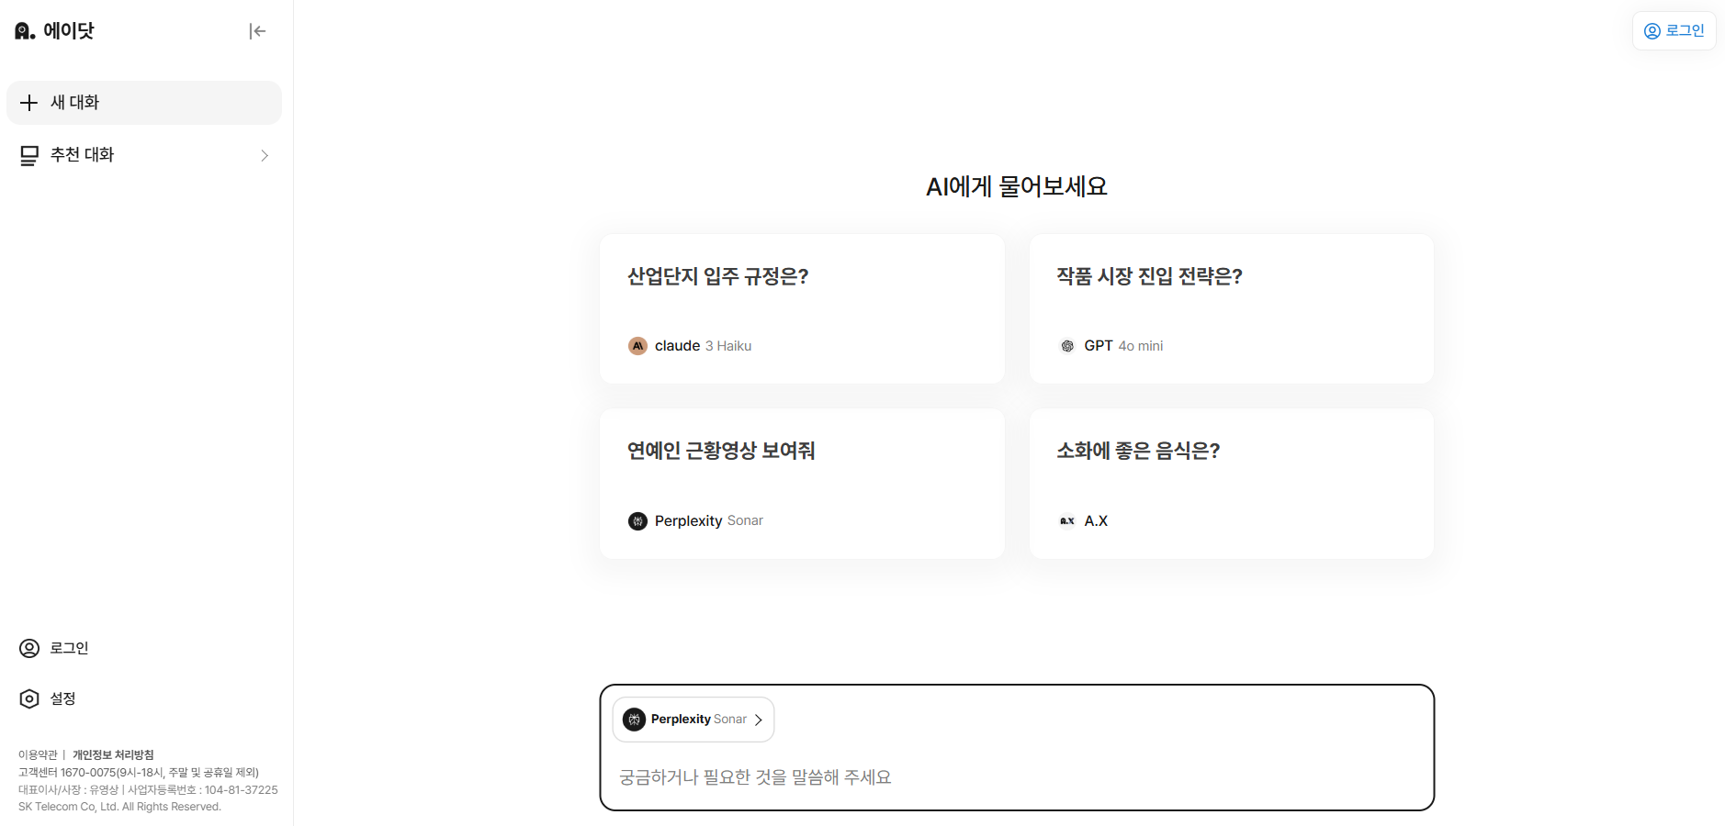Click the top-right 로그인 button

click(x=1674, y=30)
